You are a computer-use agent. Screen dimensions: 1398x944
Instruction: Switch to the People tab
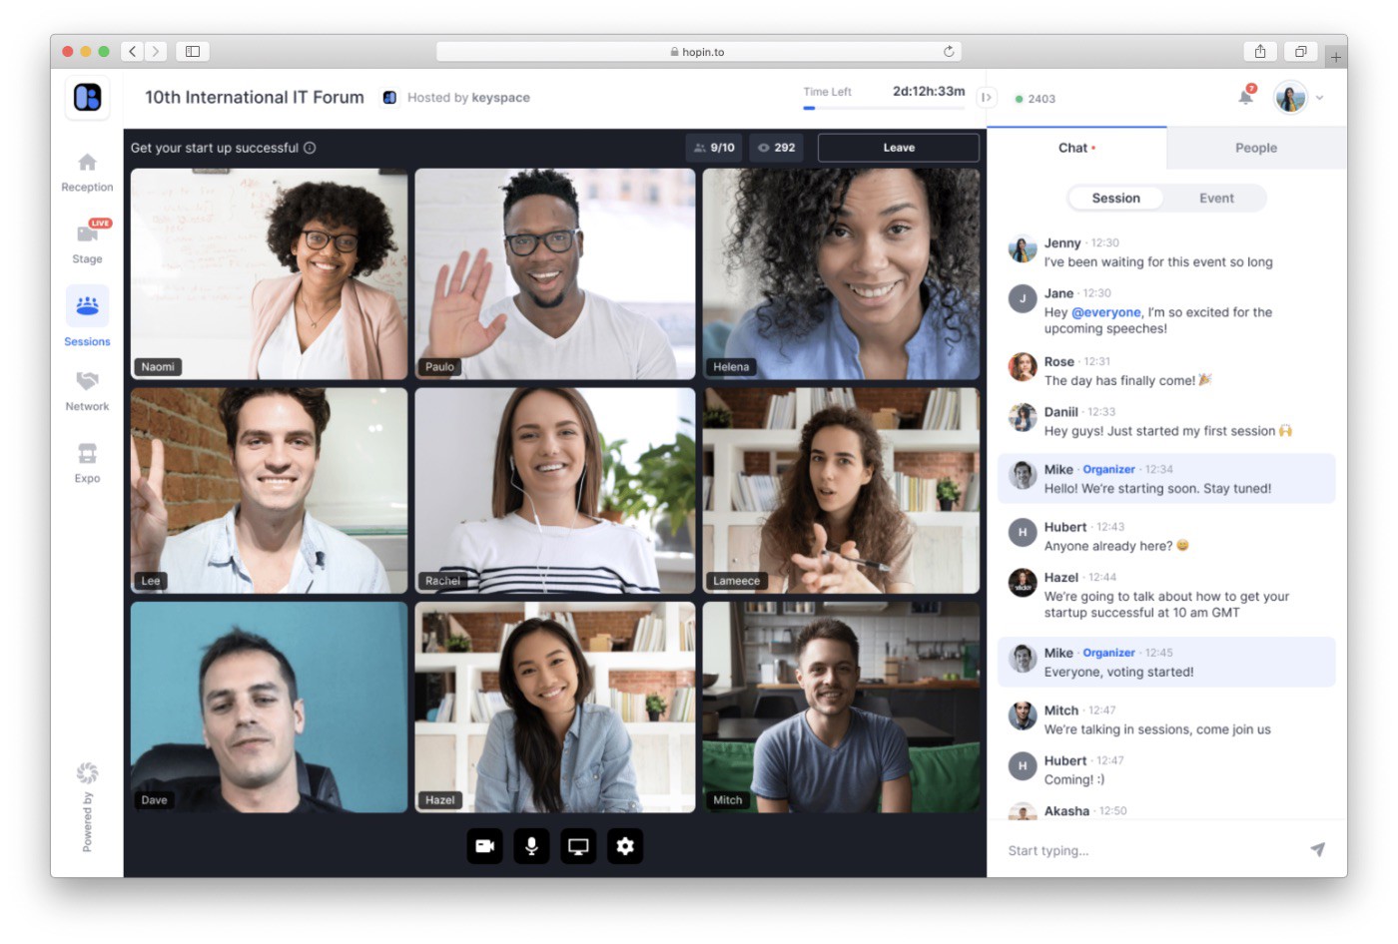[x=1256, y=148]
